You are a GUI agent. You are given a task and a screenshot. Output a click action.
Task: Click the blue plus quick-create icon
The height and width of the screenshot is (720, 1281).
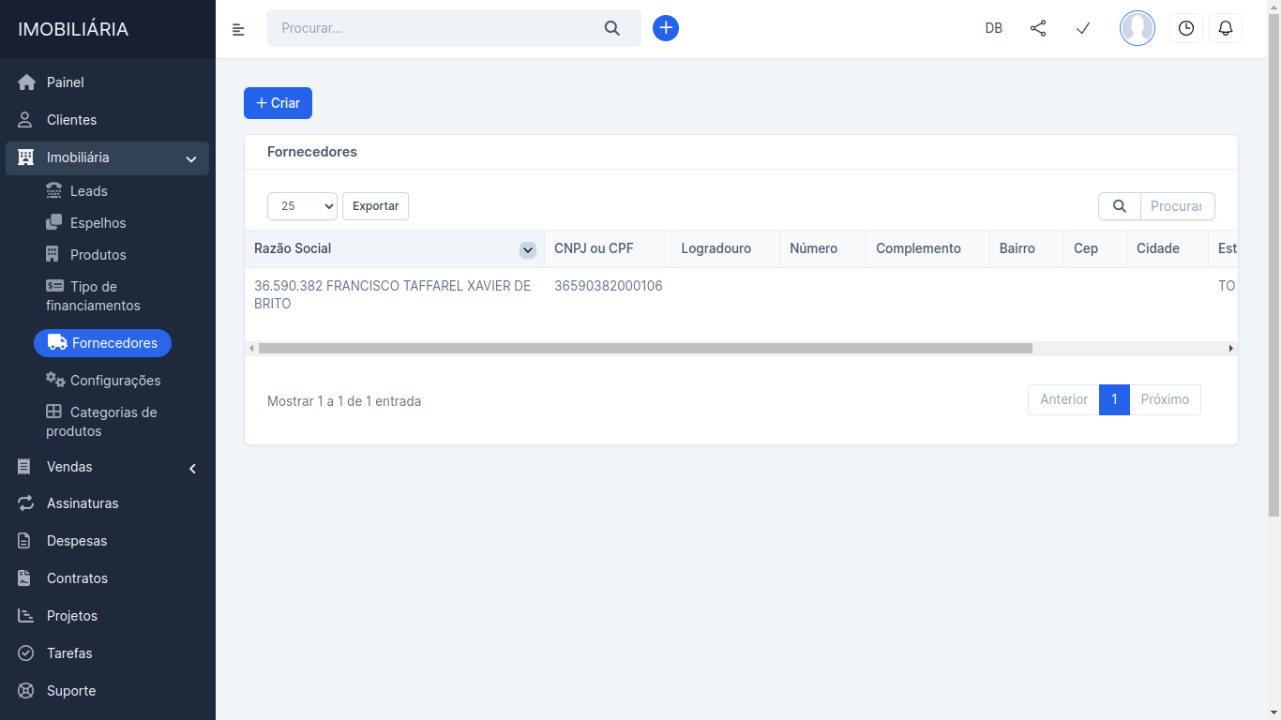click(666, 28)
